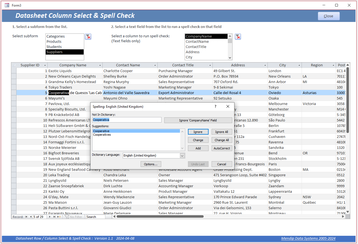Clear the subform filter icon
358x244 pixels.
(88, 37)
